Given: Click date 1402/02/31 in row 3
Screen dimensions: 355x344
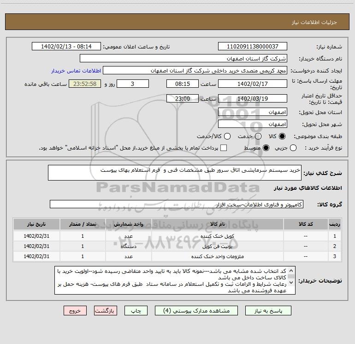Looking at the screenshot, I should (x=36, y=256).
